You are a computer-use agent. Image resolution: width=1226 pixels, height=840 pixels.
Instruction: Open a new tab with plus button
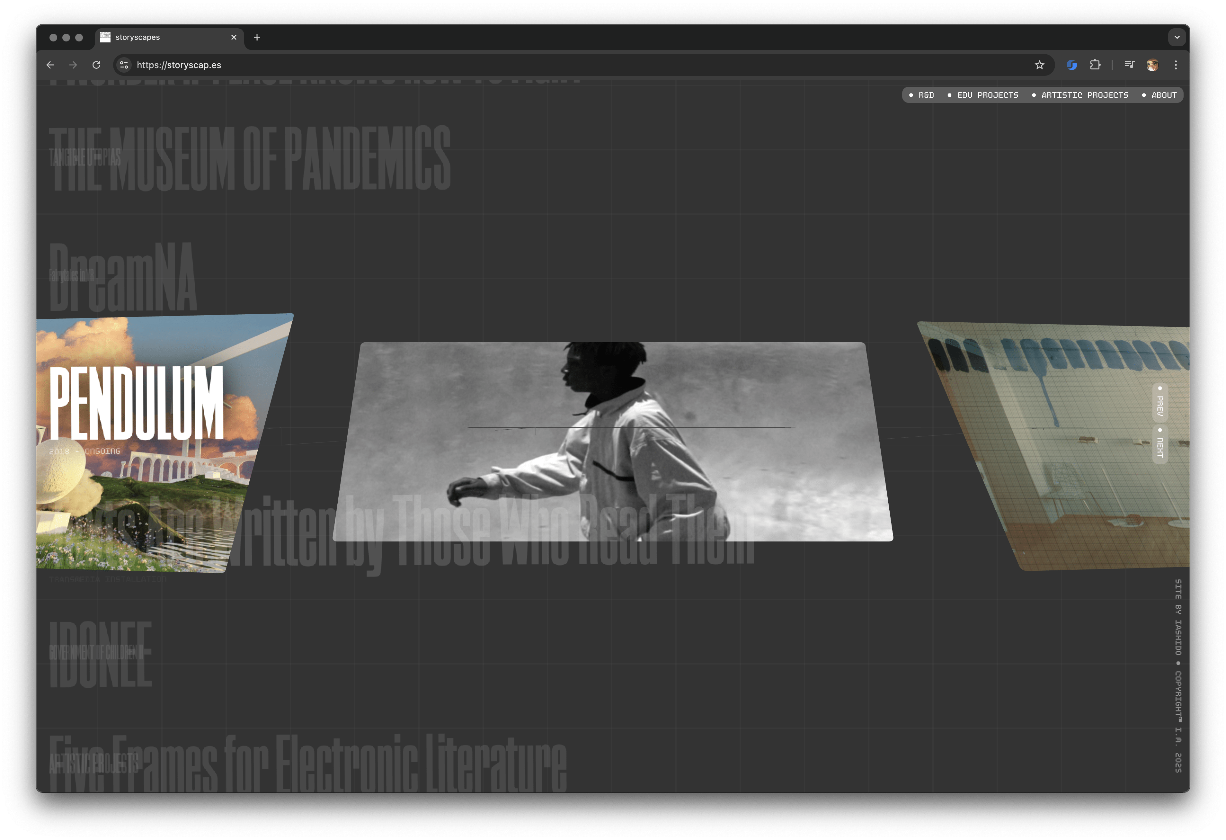point(257,38)
